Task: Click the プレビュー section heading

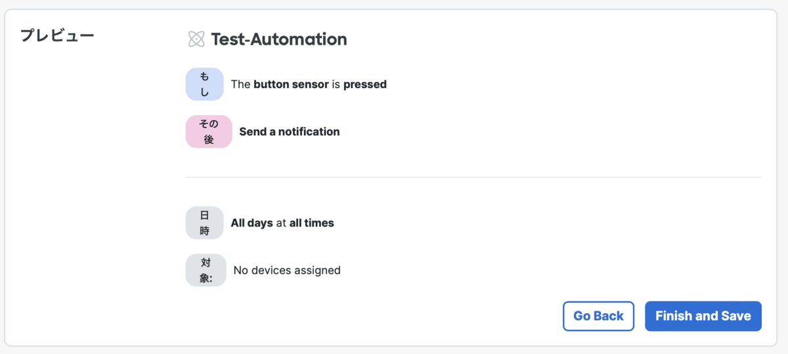Action: [x=57, y=35]
